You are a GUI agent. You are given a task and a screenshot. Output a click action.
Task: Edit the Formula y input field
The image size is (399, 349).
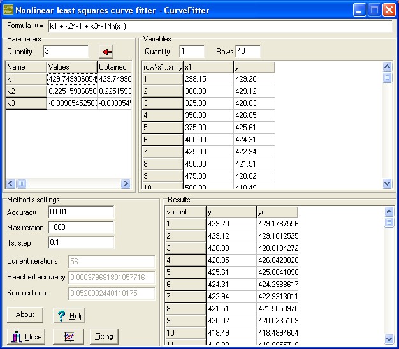point(220,27)
